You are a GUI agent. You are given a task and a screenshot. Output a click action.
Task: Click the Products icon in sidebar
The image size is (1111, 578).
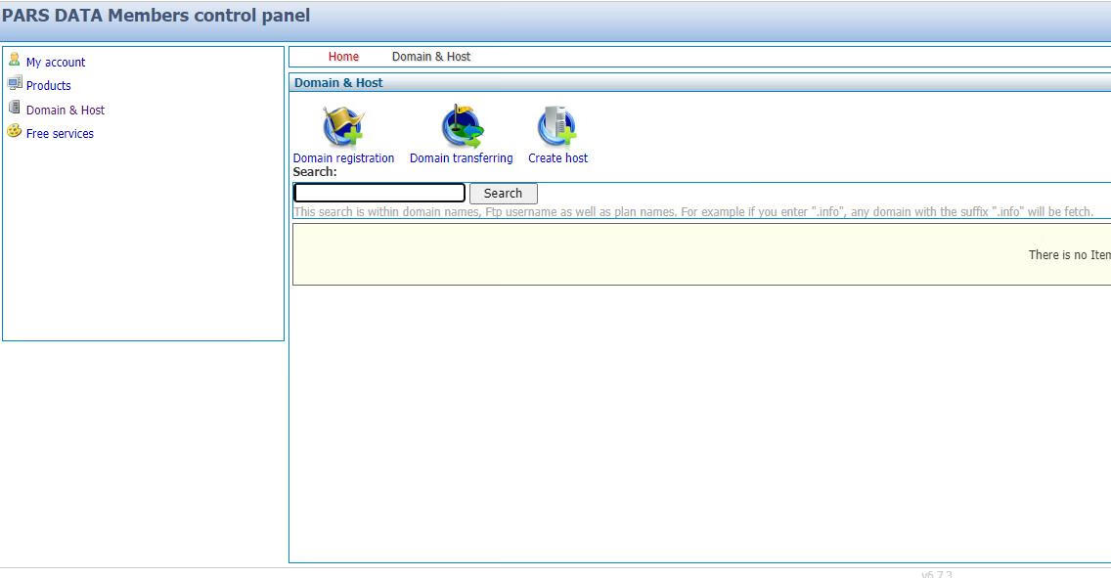[14, 83]
